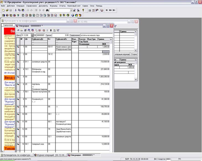This screenshot has width=202, height=161.
Task: Open date picker beside the Дата field
Action: [x=32, y=35]
